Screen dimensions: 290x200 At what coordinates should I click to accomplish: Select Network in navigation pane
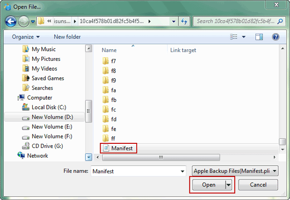tap(37, 156)
